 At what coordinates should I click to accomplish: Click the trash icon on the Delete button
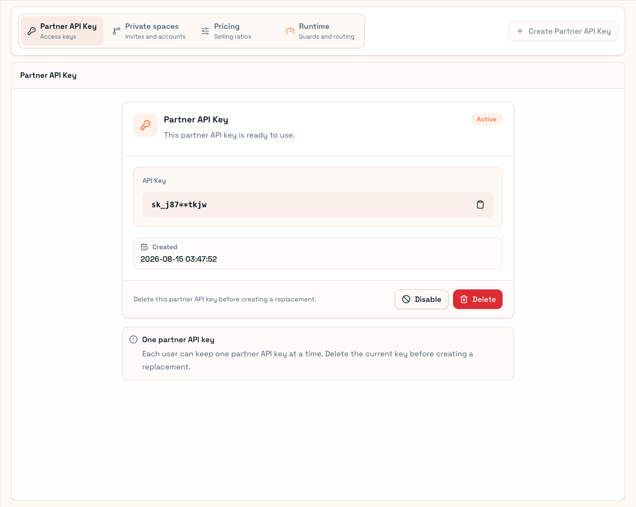[x=464, y=299]
